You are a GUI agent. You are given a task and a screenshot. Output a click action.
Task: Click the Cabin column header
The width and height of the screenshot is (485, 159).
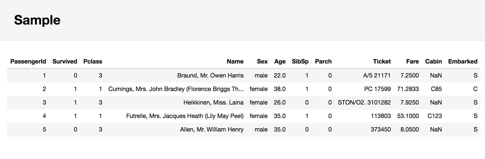click(433, 61)
